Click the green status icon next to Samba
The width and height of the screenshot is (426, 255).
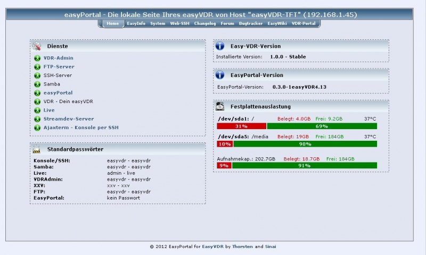[37, 84]
